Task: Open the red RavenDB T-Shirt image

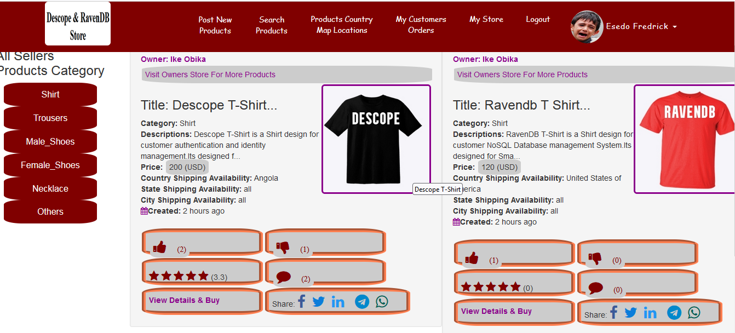Action: (x=685, y=139)
